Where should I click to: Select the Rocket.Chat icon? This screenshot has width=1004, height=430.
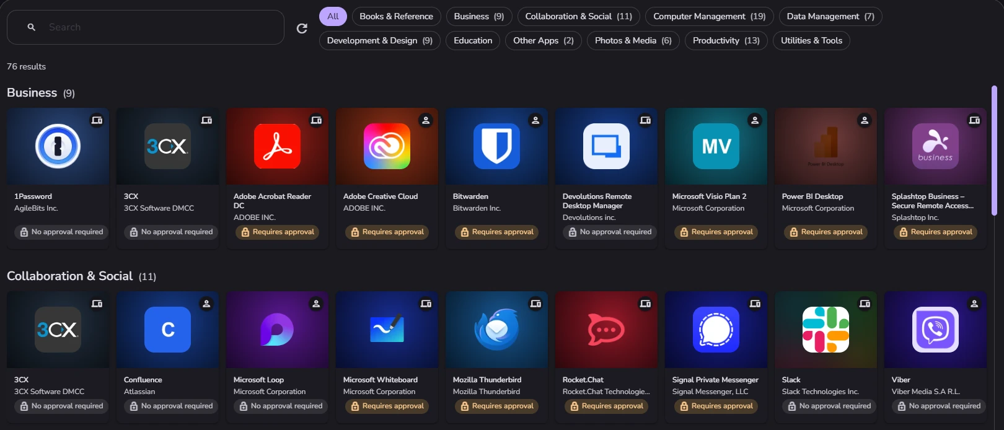[x=606, y=330]
